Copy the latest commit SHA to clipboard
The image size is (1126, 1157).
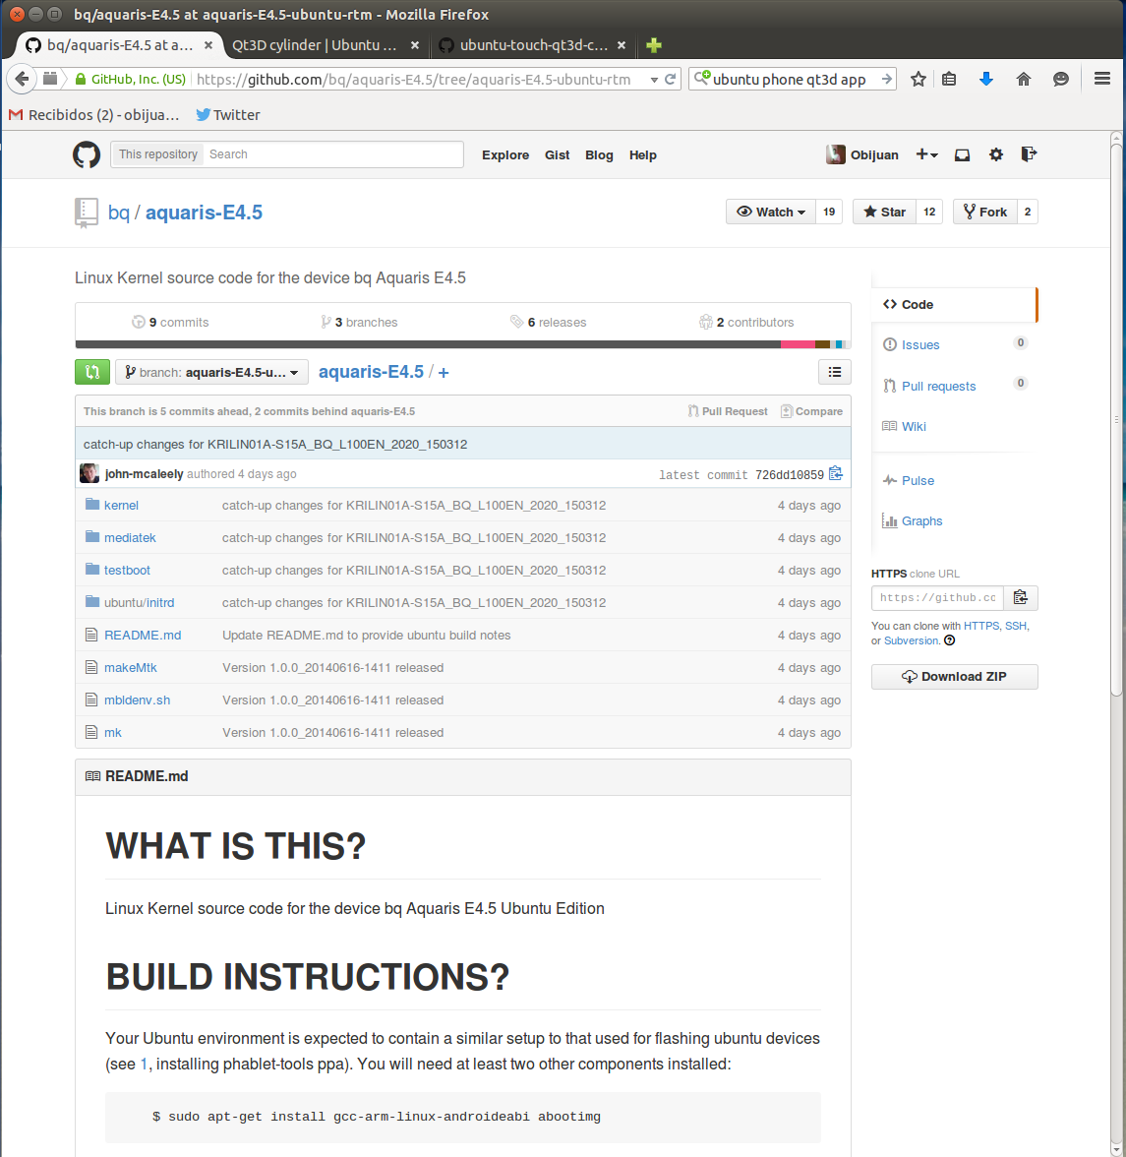tap(836, 474)
